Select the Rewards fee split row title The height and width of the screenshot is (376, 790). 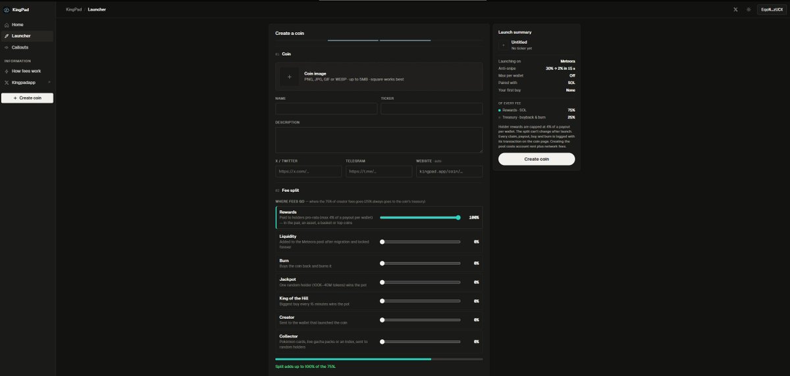pyautogui.click(x=288, y=212)
